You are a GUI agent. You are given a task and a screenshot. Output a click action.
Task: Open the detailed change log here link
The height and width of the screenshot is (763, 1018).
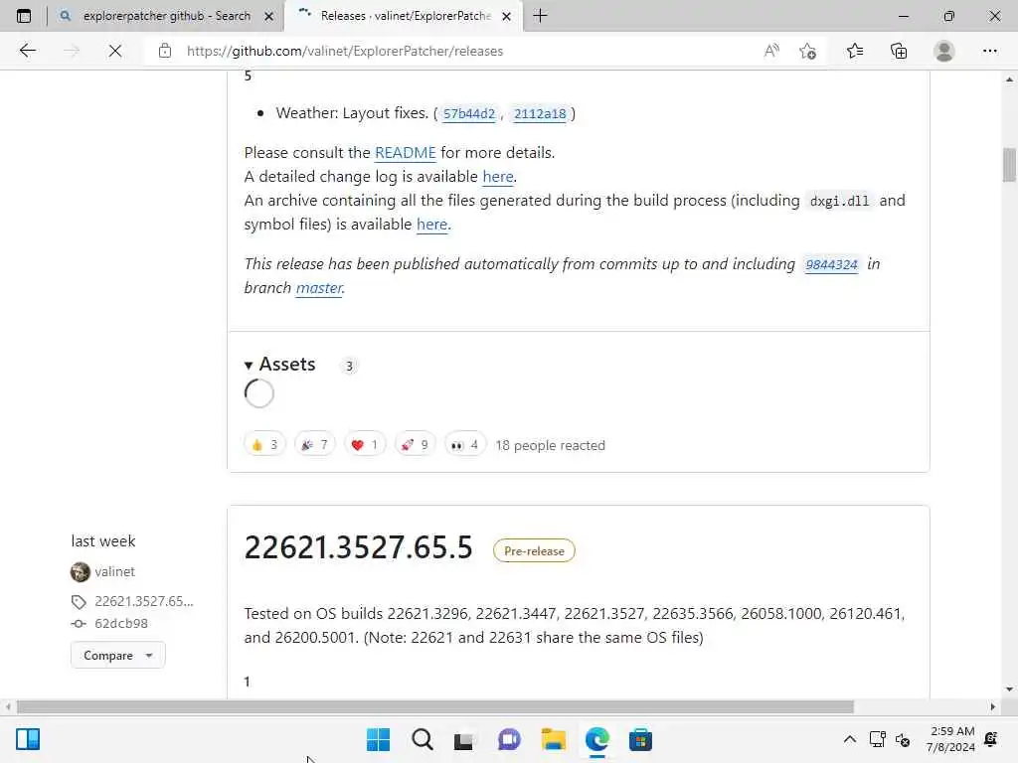pyautogui.click(x=498, y=177)
